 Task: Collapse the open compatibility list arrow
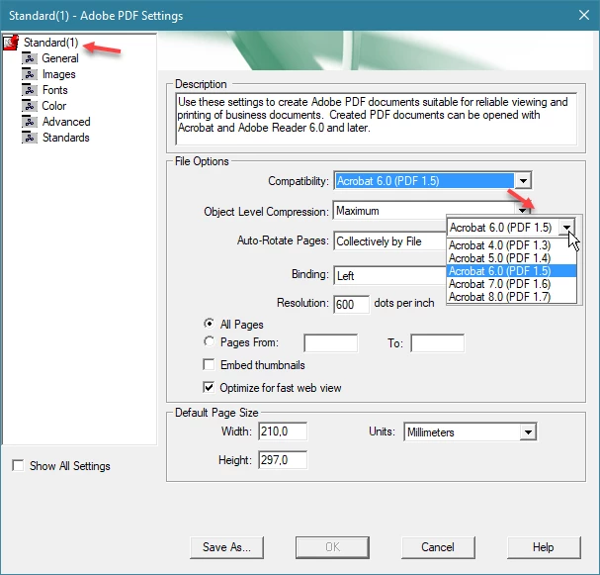click(566, 228)
